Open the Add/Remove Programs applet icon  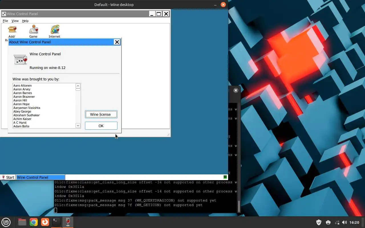[x=12, y=30]
